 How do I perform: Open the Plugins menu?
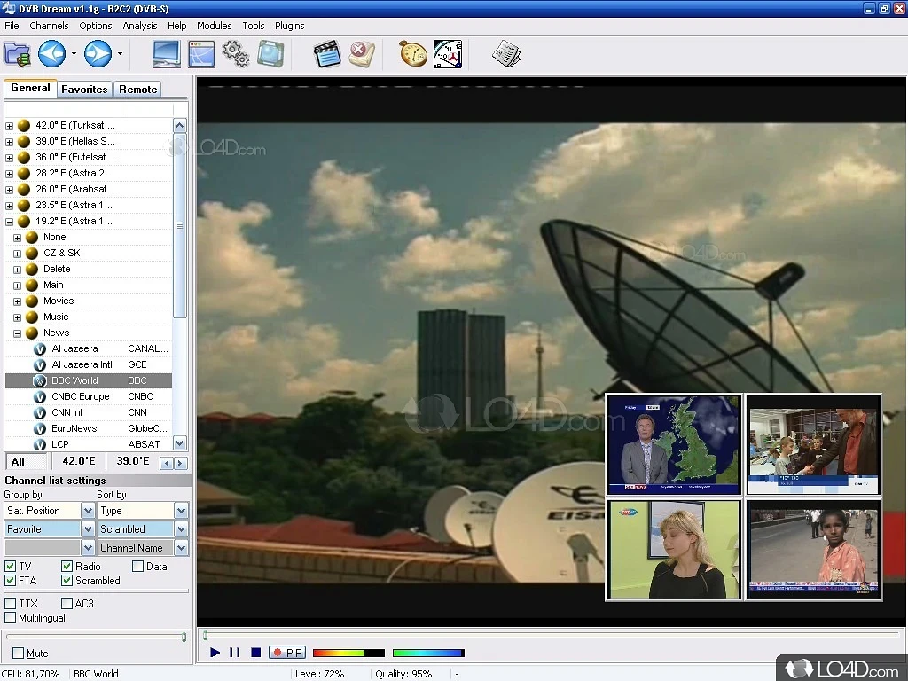pyautogui.click(x=289, y=26)
